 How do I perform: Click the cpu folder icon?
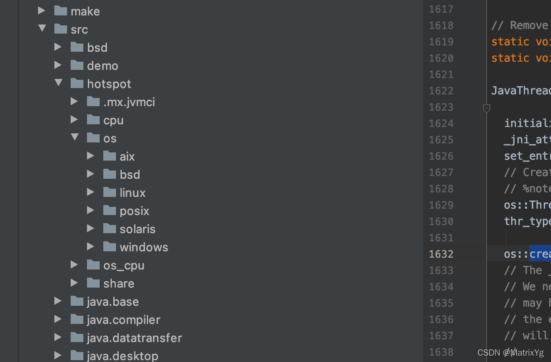93,120
